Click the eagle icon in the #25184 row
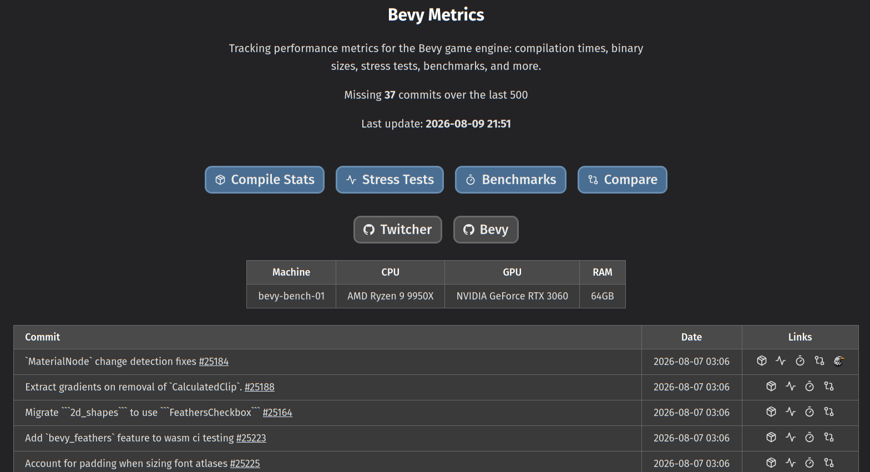The width and height of the screenshot is (870, 472). 839,361
